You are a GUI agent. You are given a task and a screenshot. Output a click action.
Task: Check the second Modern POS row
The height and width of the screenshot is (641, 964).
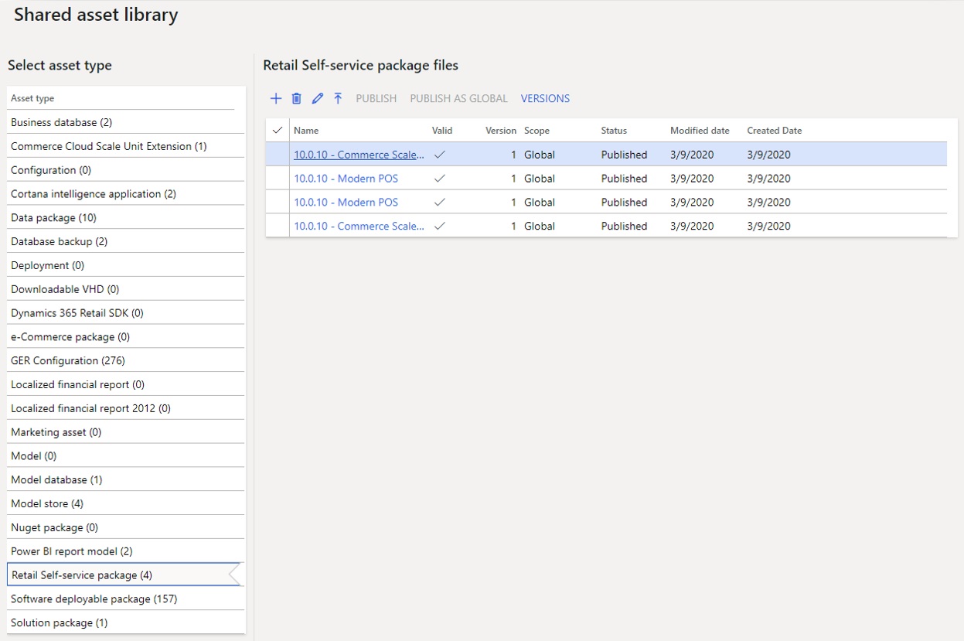(x=277, y=202)
